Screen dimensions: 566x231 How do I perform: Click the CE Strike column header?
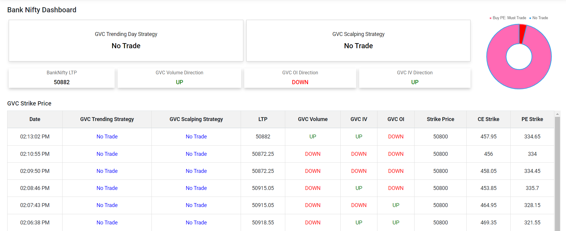click(x=488, y=119)
